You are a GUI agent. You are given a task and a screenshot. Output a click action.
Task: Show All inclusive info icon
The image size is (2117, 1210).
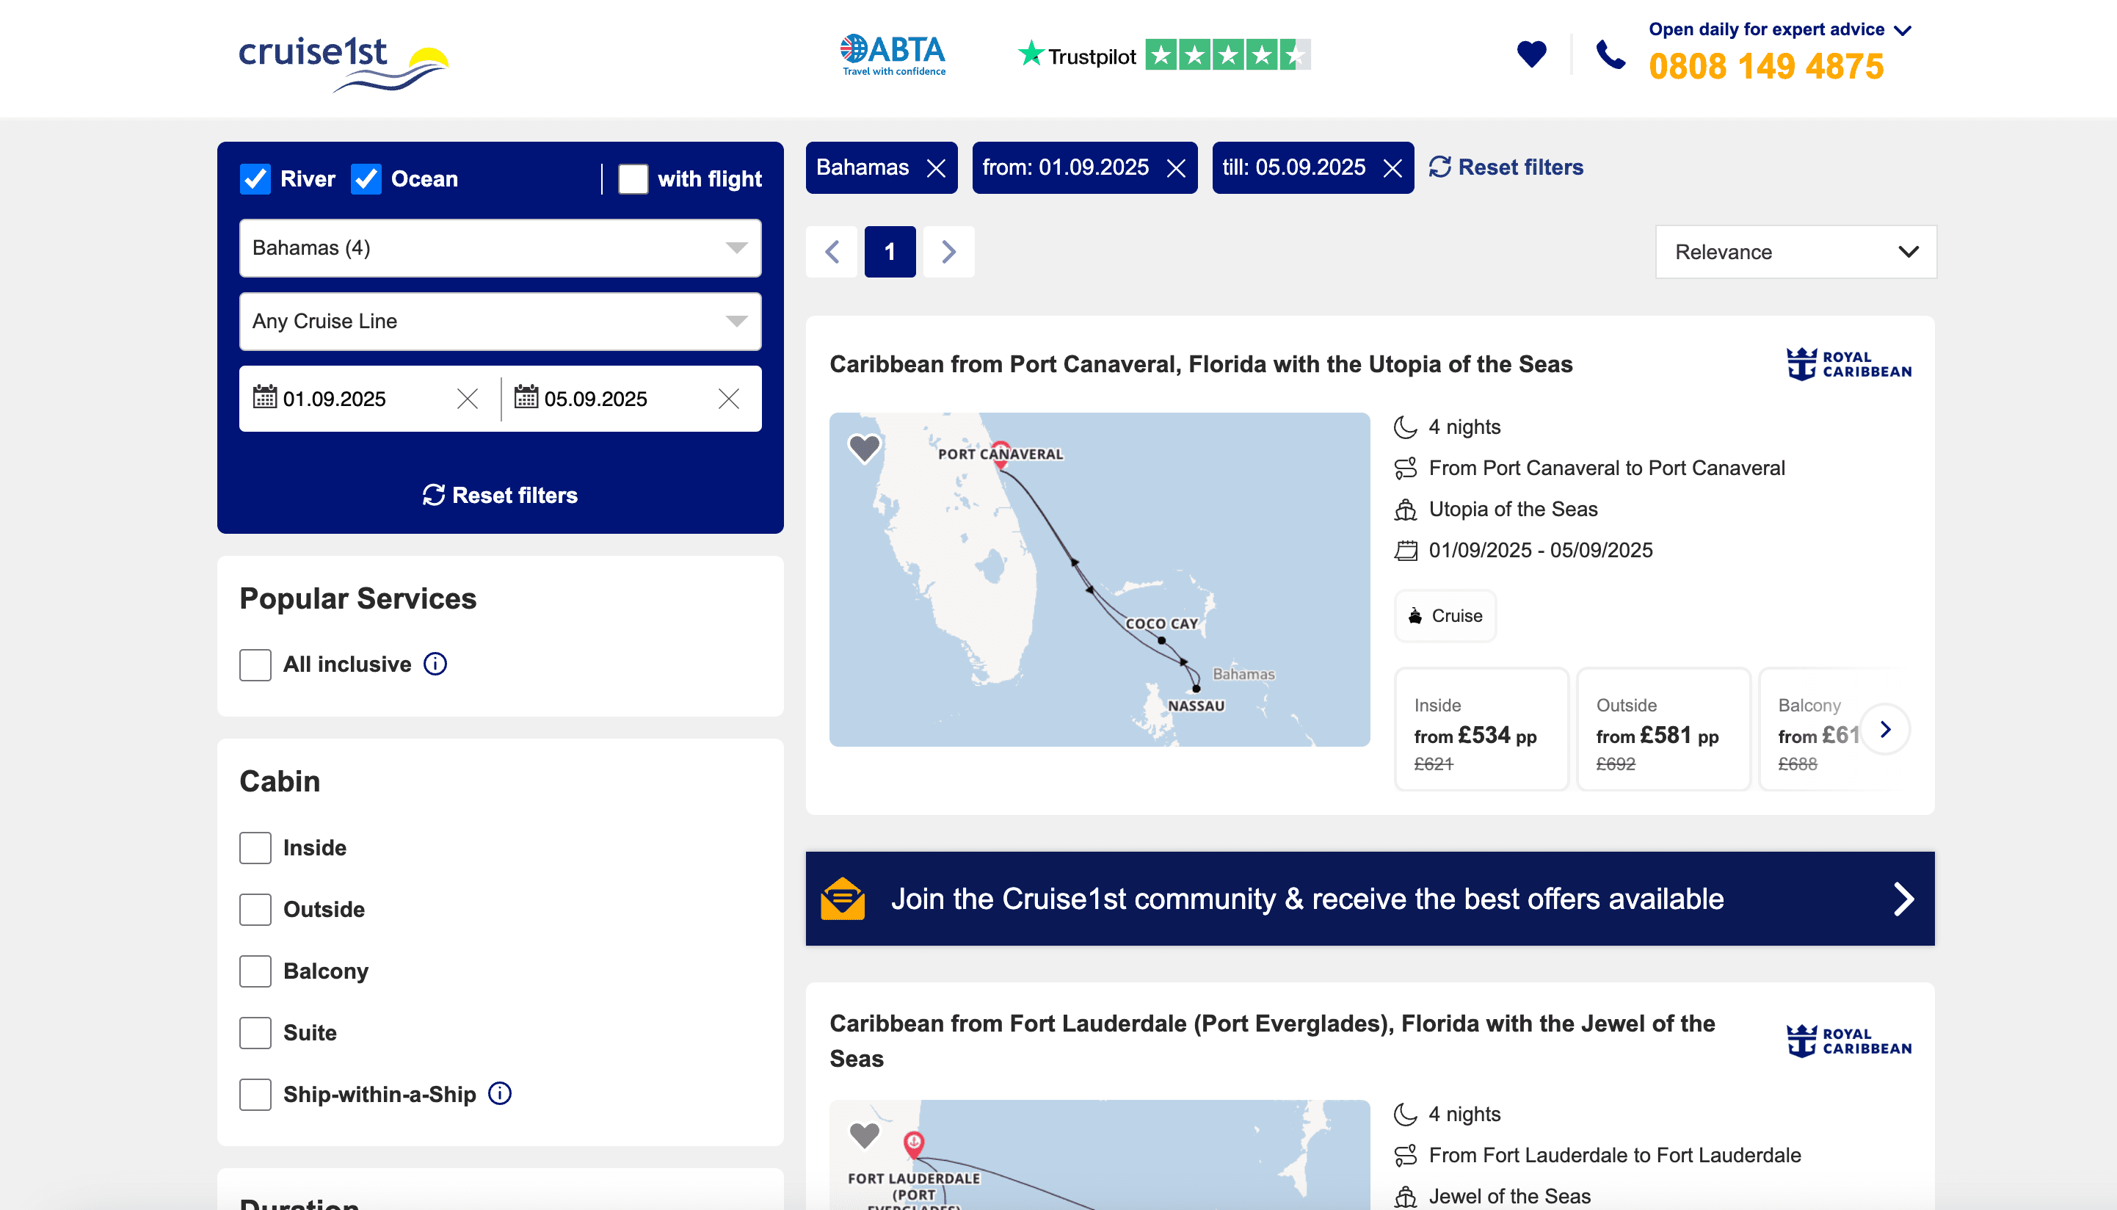pos(435,664)
